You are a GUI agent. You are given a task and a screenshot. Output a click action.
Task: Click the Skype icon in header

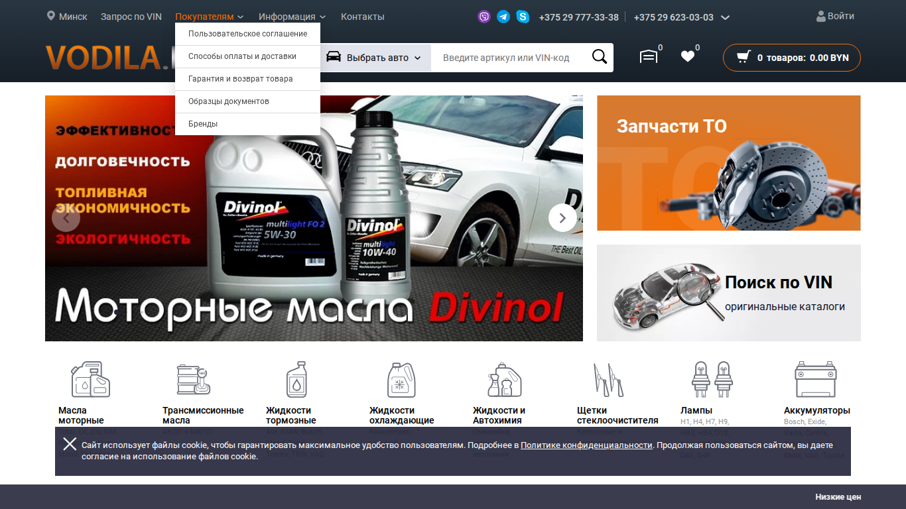(x=523, y=17)
